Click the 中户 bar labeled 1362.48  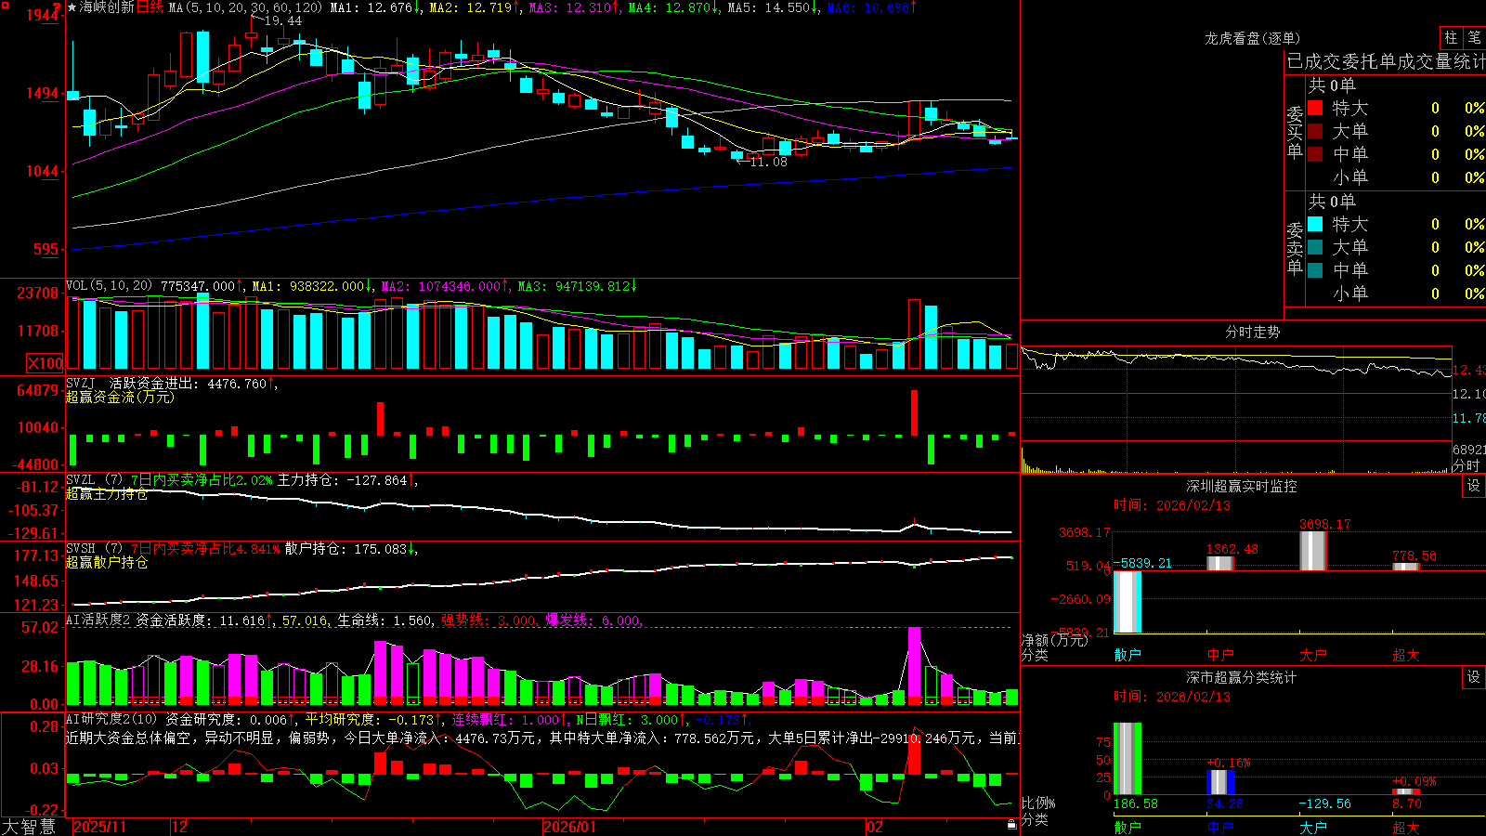tap(1219, 563)
